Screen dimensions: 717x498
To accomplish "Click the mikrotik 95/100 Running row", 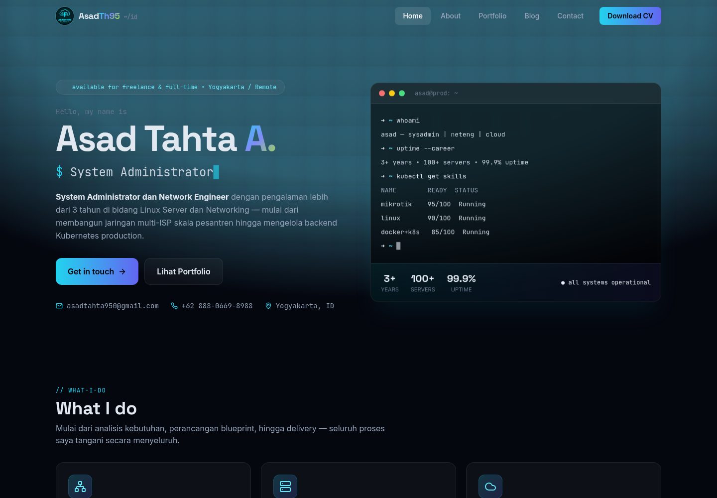I will click(433, 204).
